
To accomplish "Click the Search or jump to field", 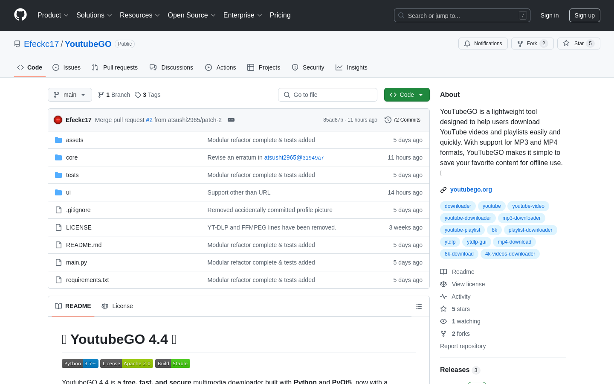I will click(x=462, y=15).
